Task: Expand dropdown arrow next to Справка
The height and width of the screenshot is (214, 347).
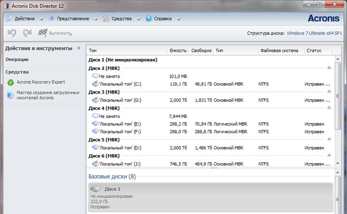Action: point(178,19)
